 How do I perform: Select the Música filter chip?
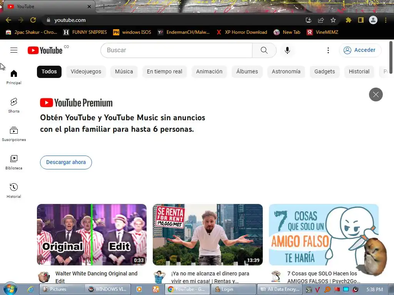coord(124,71)
